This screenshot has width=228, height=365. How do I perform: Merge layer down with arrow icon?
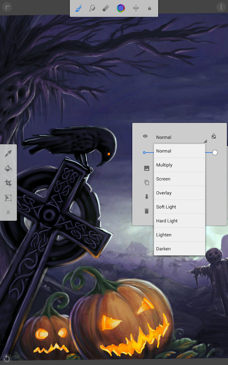pos(146,197)
